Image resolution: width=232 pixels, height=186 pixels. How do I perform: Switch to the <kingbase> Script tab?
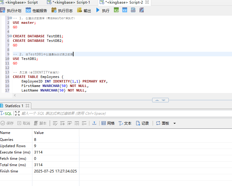[19, 2]
